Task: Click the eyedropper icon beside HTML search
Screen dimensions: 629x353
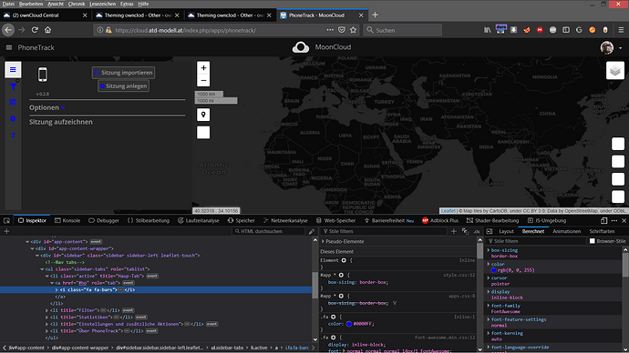Action: (312, 231)
